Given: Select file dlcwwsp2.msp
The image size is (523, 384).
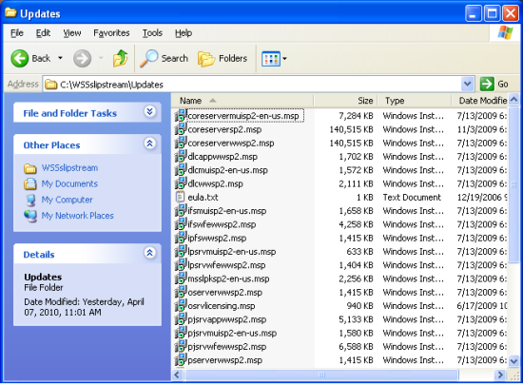Looking at the screenshot, I should click(x=215, y=183).
